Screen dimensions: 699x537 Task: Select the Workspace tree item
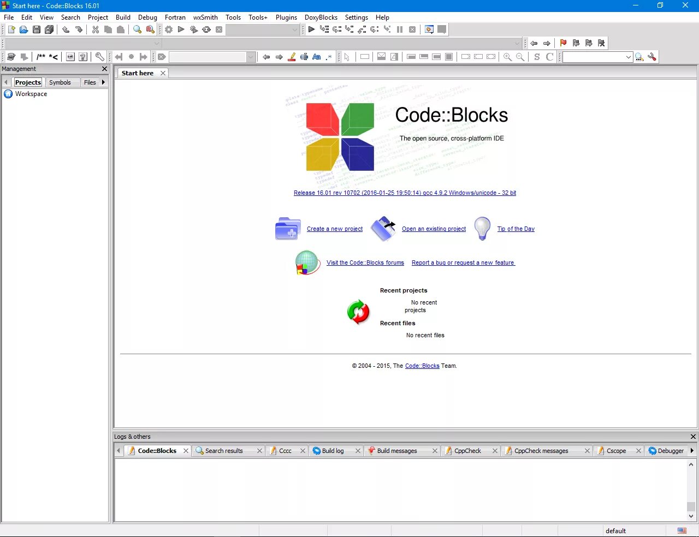click(31, 94)
